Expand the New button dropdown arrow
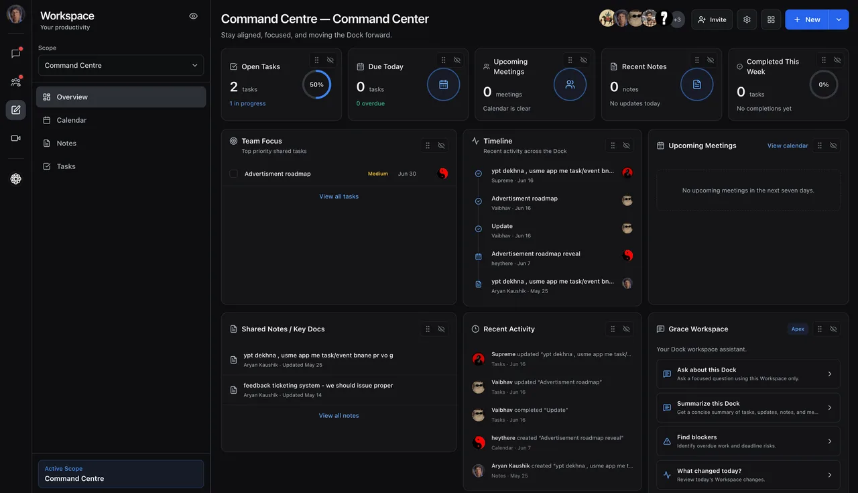Viewport: 858px width, 493px height. (839, 19)
